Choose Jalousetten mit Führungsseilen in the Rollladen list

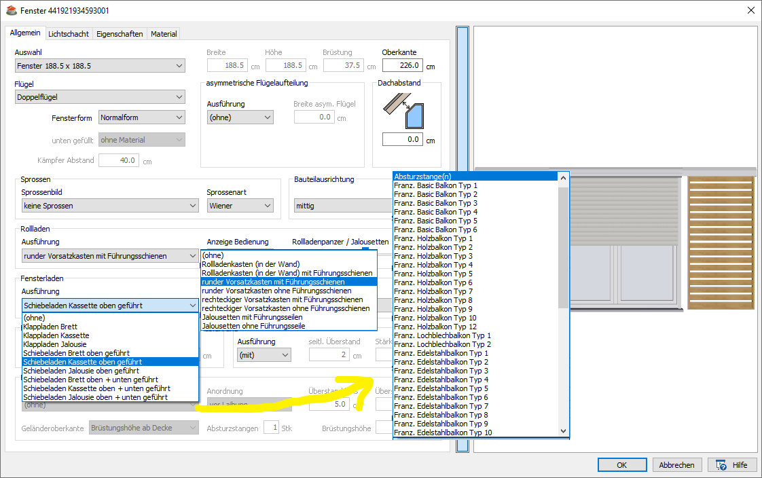coord(251,317)
